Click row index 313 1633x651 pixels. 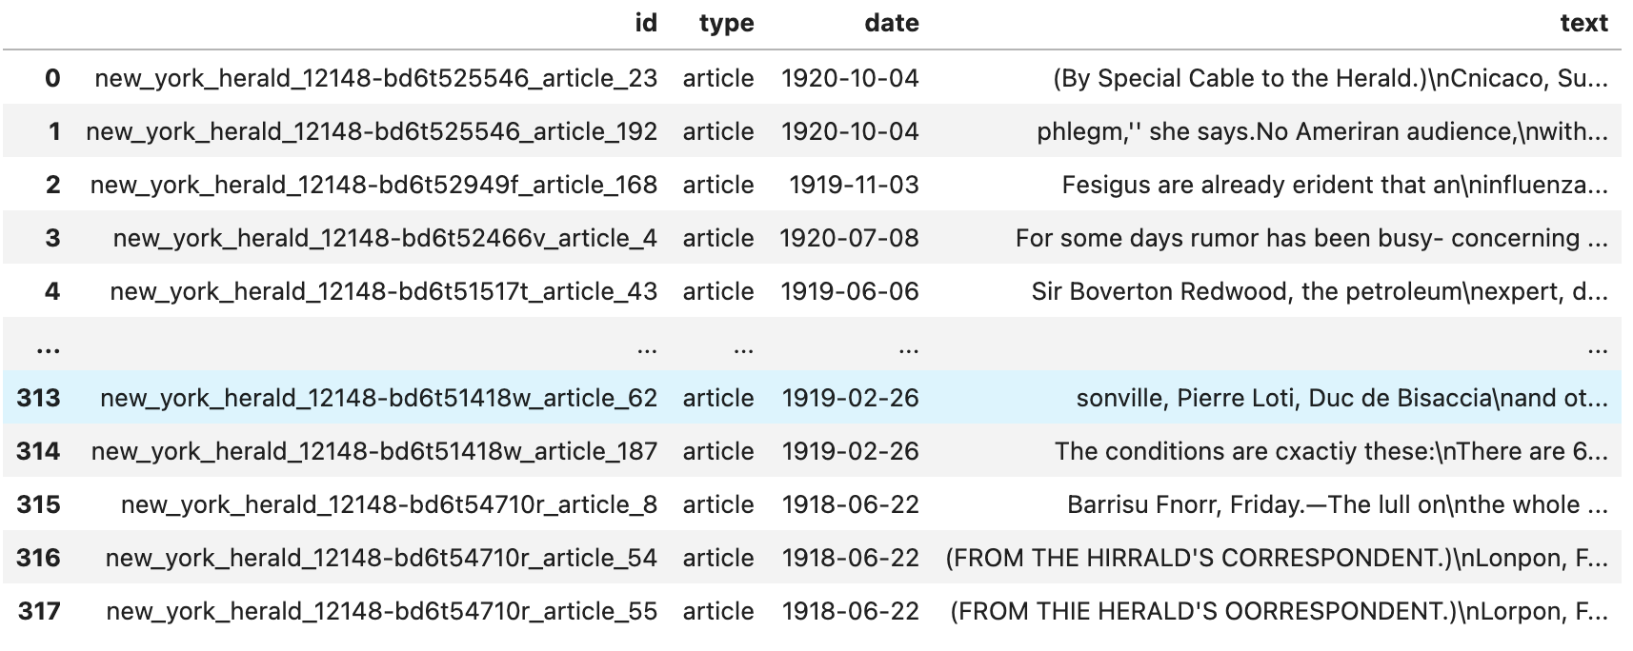pos(38,398)
